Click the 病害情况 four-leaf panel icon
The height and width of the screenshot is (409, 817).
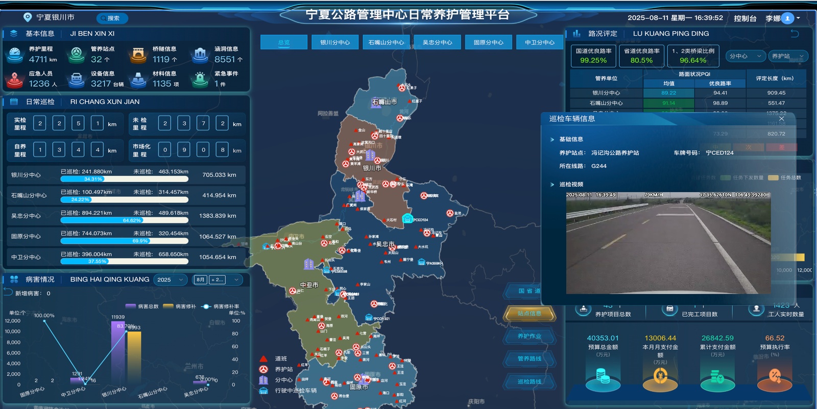14,279
